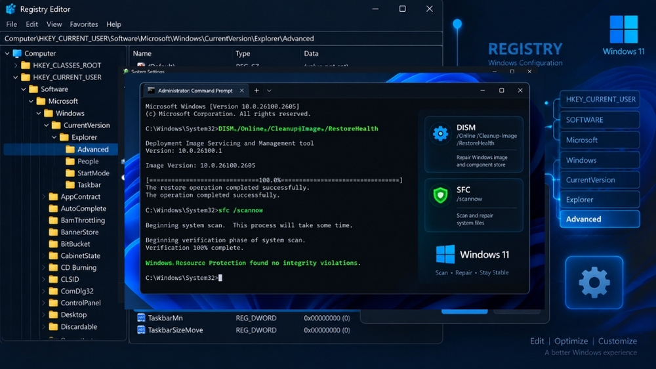Click the Windows 11 logo in terminal panel
The image size is (656, 369).
pos(445,254)
